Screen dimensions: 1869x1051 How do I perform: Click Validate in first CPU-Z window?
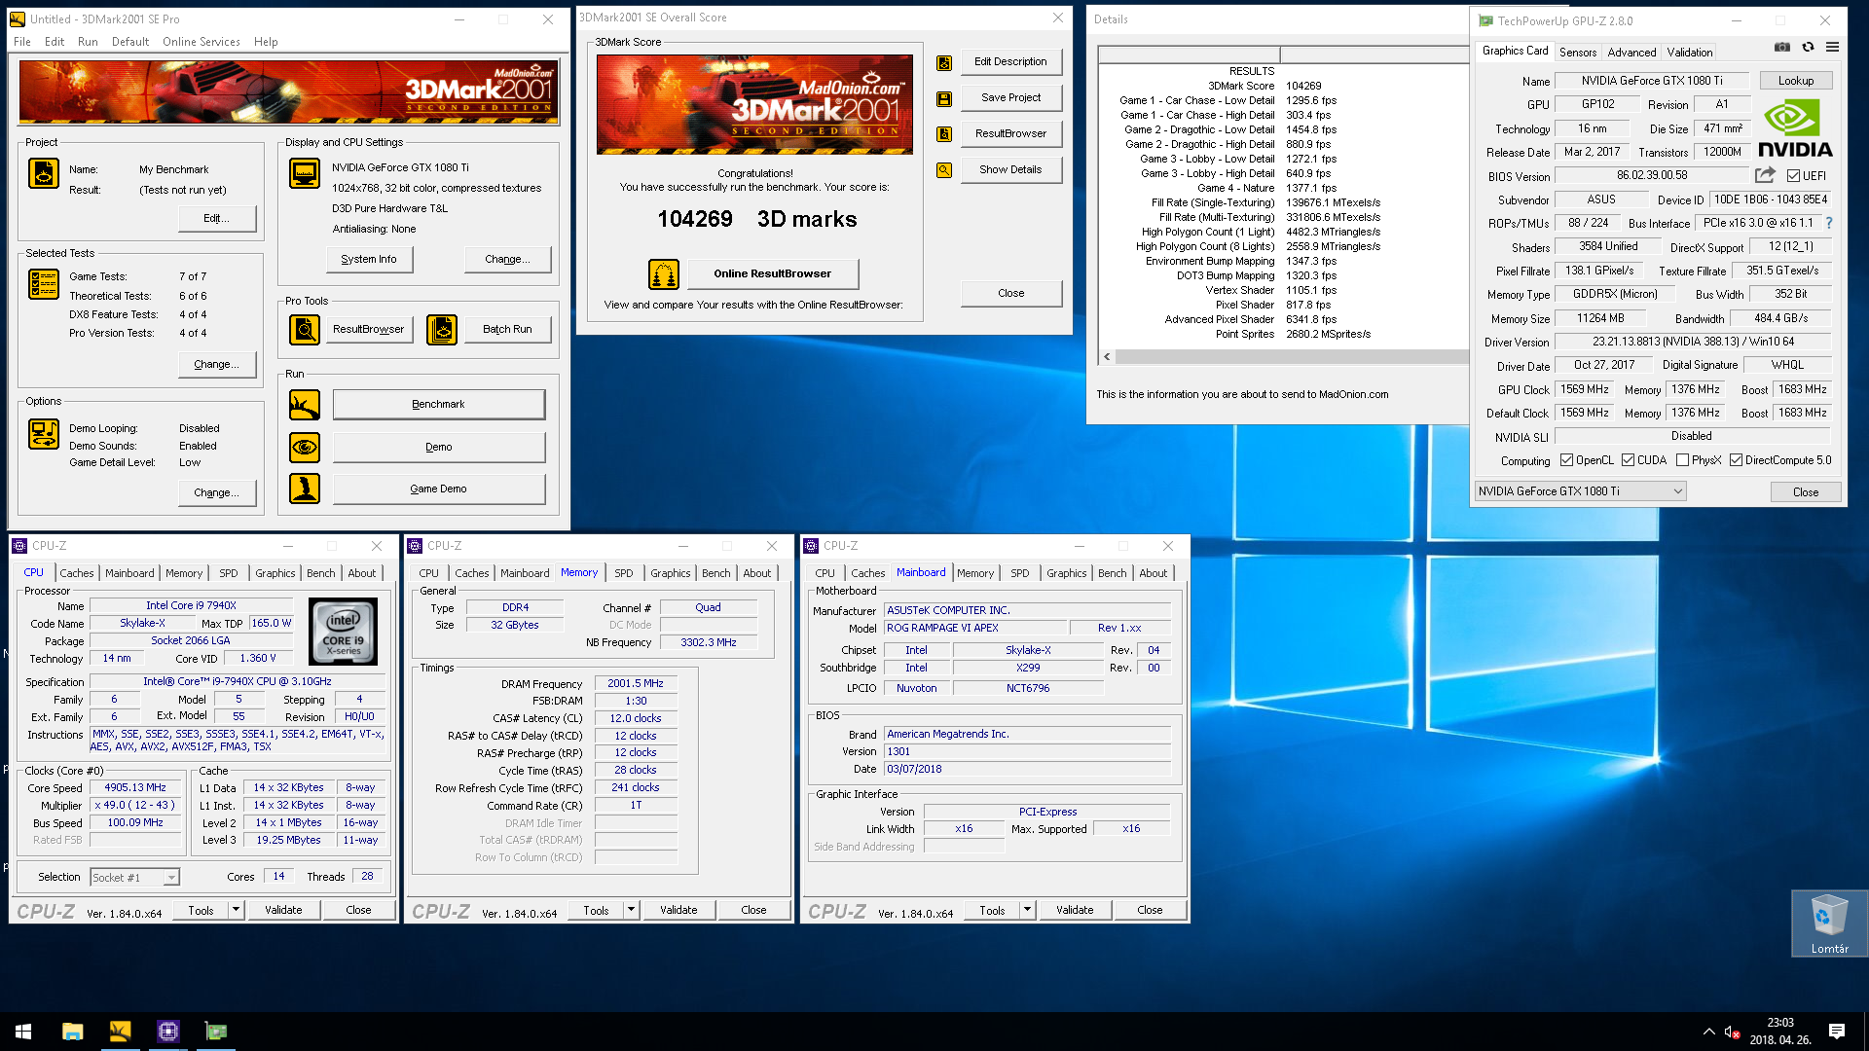[x=283, y=910]
